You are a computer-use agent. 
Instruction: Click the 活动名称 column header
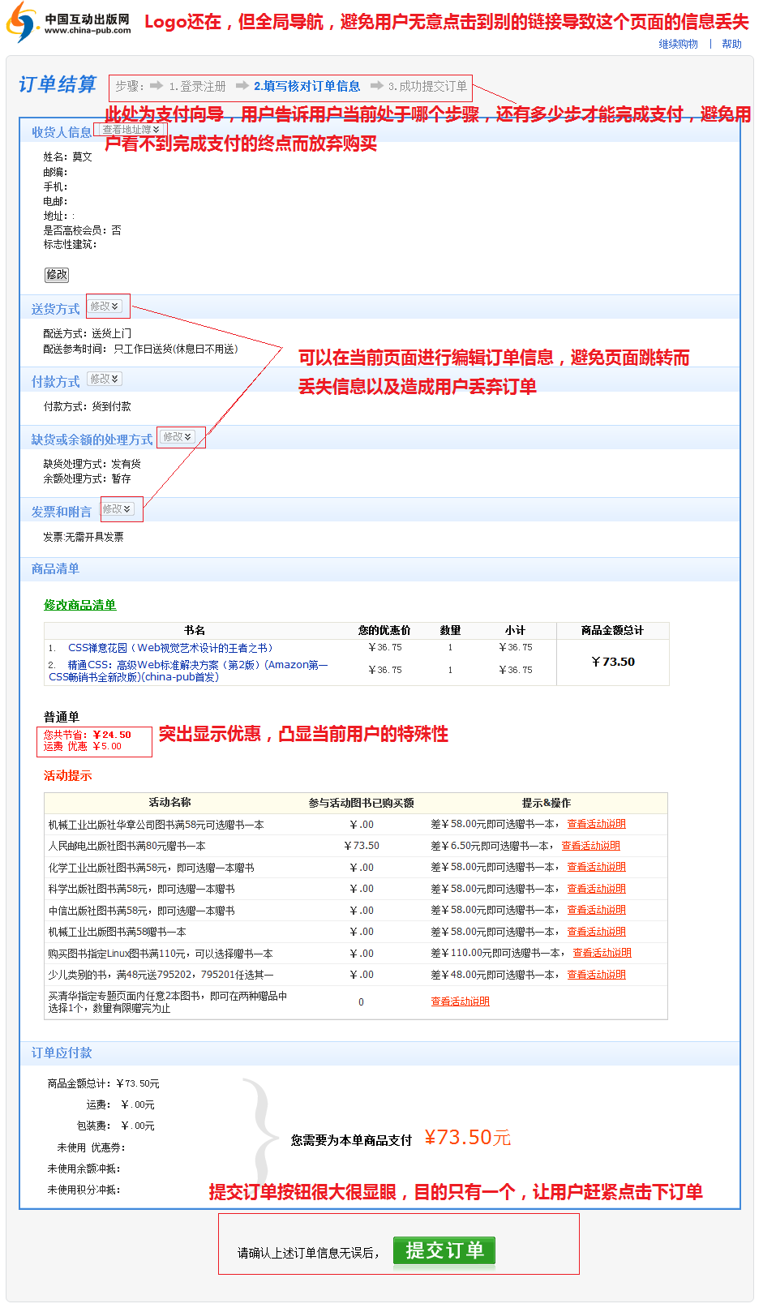point(169,802)
